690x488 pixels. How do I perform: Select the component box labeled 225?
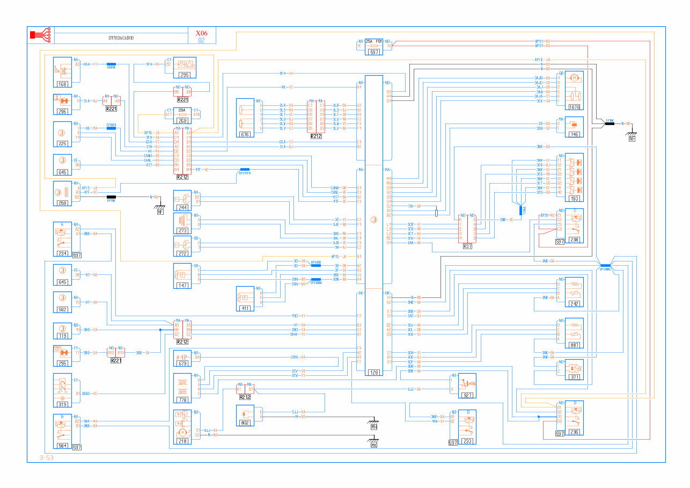coord(63,134)
